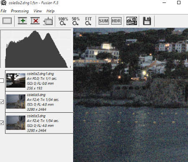
Task: Click the align images toolbar icon
Action: click(48, 21)
